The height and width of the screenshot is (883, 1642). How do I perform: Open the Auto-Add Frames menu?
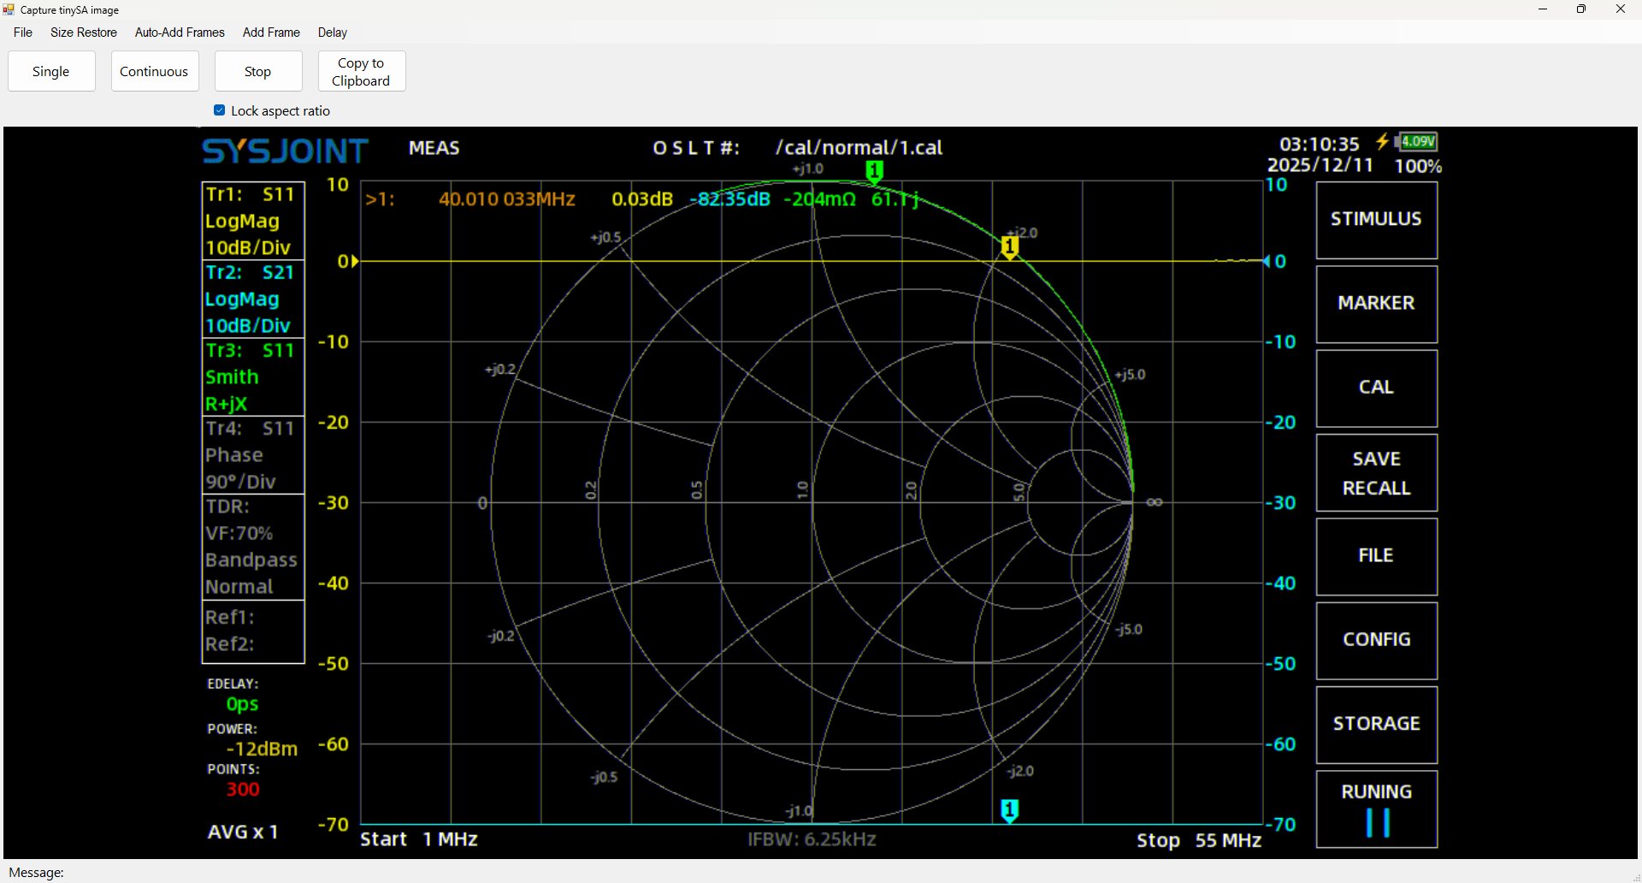coord(180,33)
